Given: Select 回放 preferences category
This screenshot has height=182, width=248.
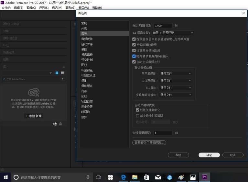Looking at the screenshot, I should click(x=104, y=96).
